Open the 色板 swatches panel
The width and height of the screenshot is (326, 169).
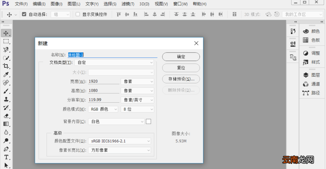[x=312, y=40]
